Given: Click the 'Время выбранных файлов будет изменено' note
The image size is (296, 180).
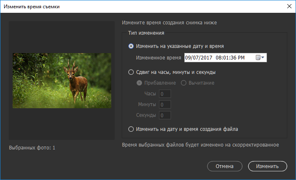Looking at the screenshot, I should point(200,145).
